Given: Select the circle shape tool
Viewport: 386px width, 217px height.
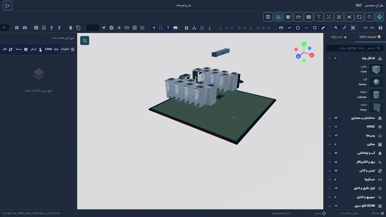Looking at the screenshot, I should pos(298,28).
